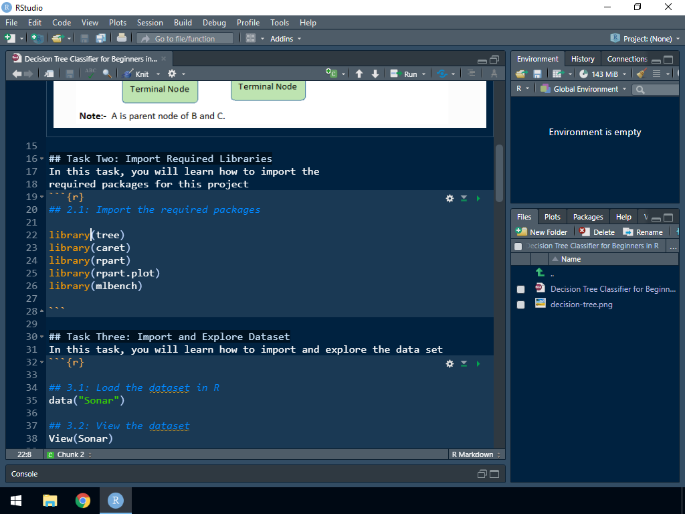Image resolution: width=685 pixels, height=514 pixels.
Task: Tick checkbox for decision-tree.png
Action: coord(520,305)
